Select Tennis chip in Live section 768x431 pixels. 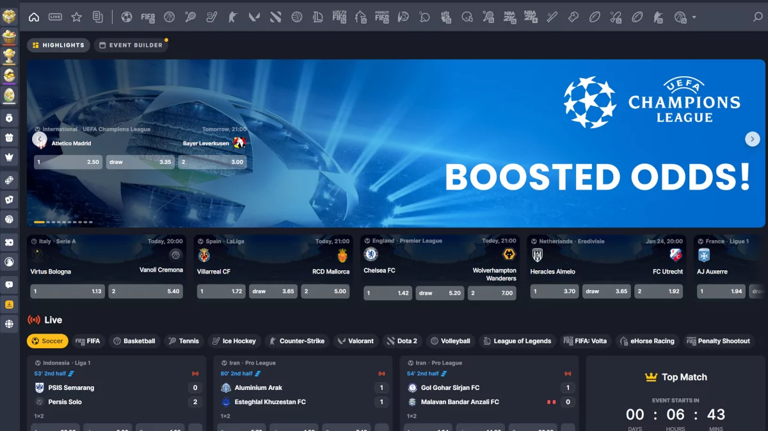(183, 341)
